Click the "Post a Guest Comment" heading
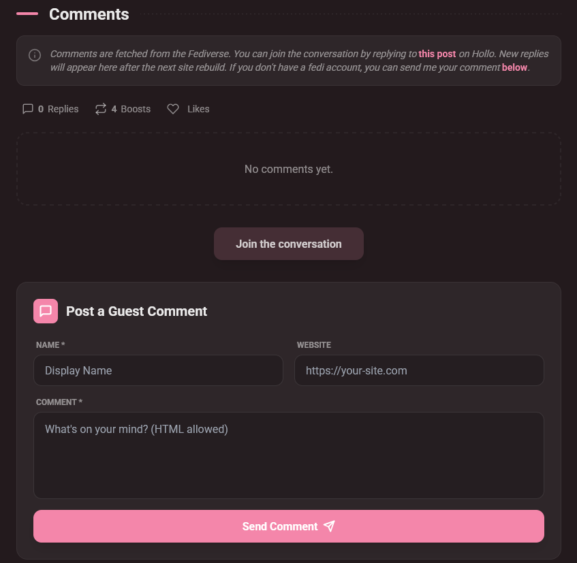Screen dimensions: 577x563 coord(136,311)
